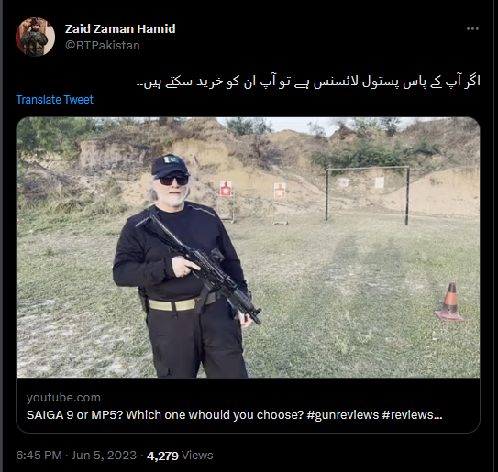Click the Pakistan flag cap in the thumbnail
Viewport: 498px width, 472px height.
170,165
